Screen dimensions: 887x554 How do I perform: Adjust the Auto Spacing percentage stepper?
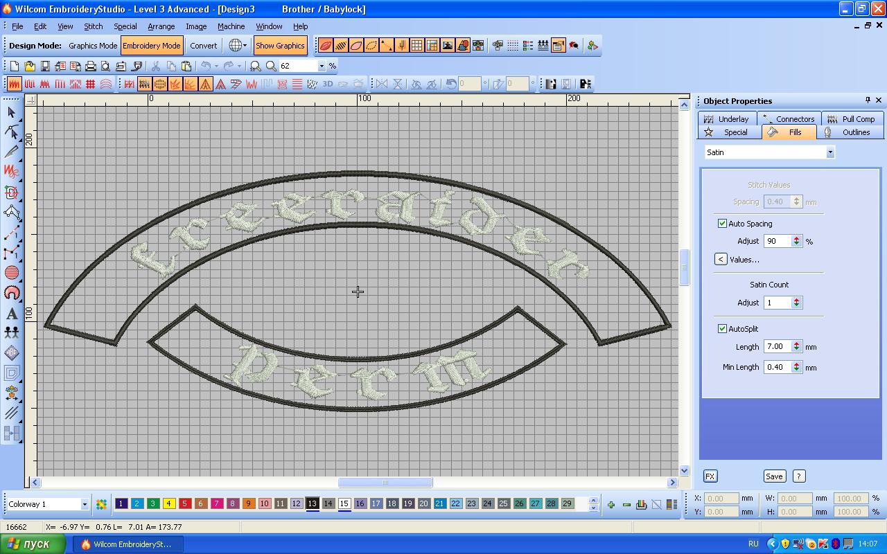(x=796, y=241)
